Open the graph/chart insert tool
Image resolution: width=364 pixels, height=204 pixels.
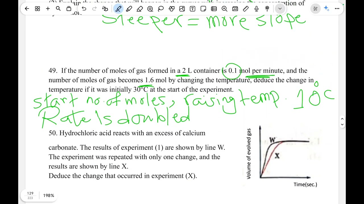coord(235,9)
